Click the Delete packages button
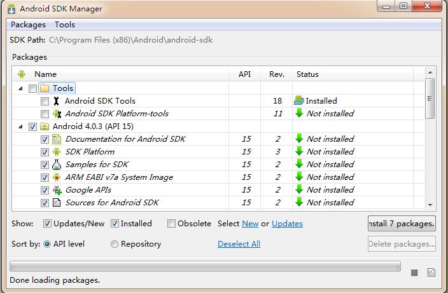The width and height of the screenshot is (448, 293). pos(402,244)
